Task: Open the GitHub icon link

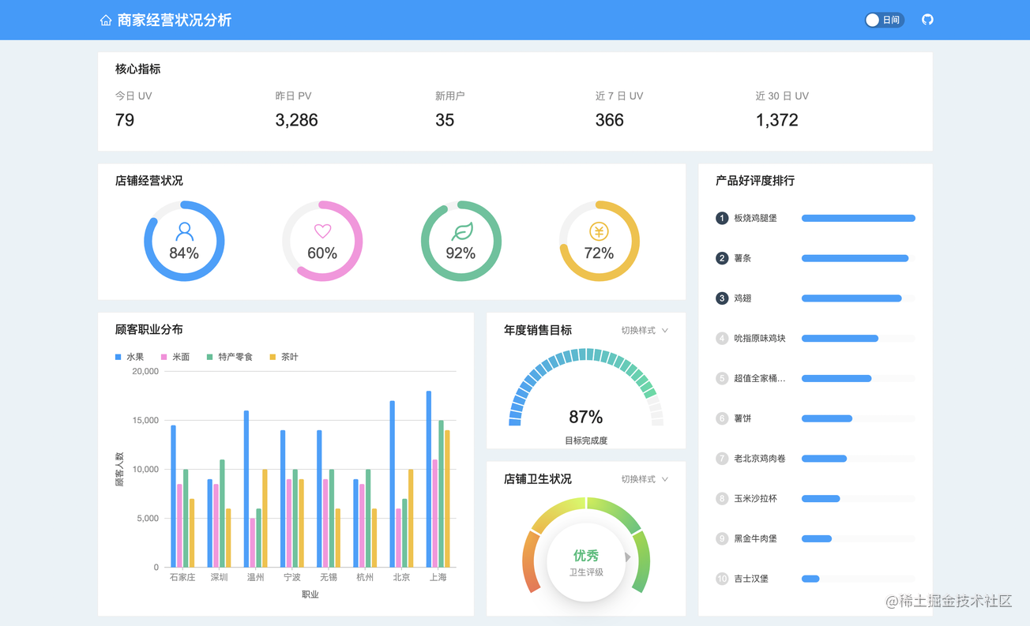Action: [927, 20]
